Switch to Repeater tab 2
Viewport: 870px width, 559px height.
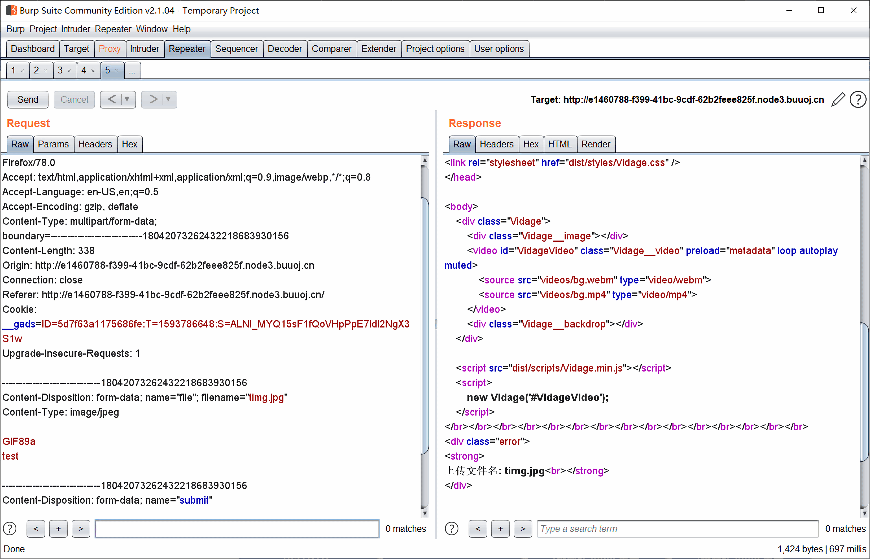point(36,70)
